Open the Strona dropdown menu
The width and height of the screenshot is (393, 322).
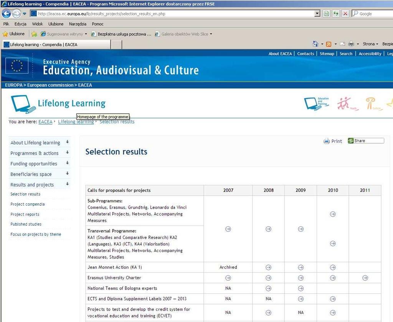[x=370, y=44]
